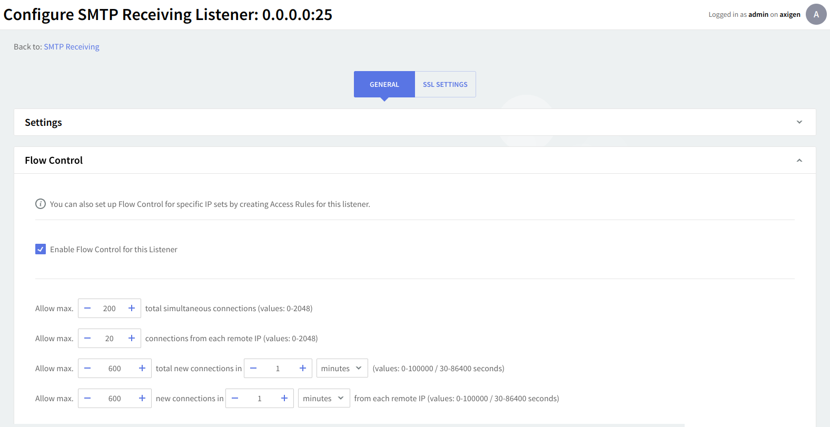Collapse the Flow Control section
Screen dimensions: 830x427
tap(799, 161)
